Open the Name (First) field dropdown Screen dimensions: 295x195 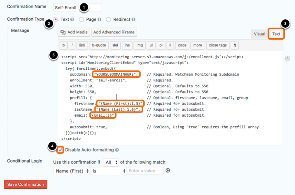click(x=71, y=171)
